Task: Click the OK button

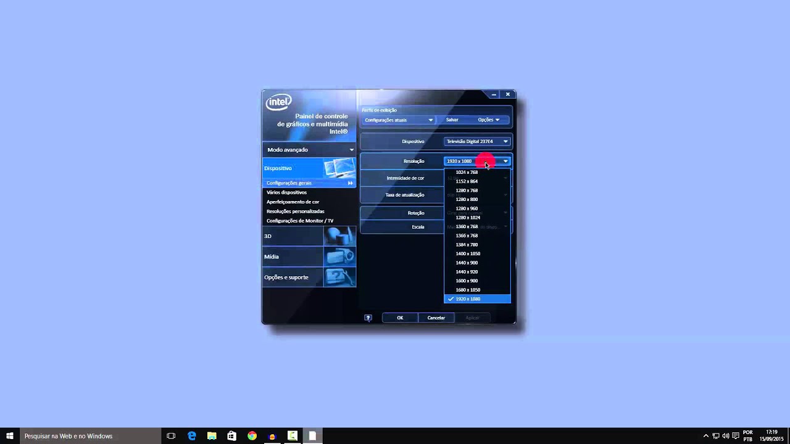Action: pyautogui.click(x=400, y=318)
